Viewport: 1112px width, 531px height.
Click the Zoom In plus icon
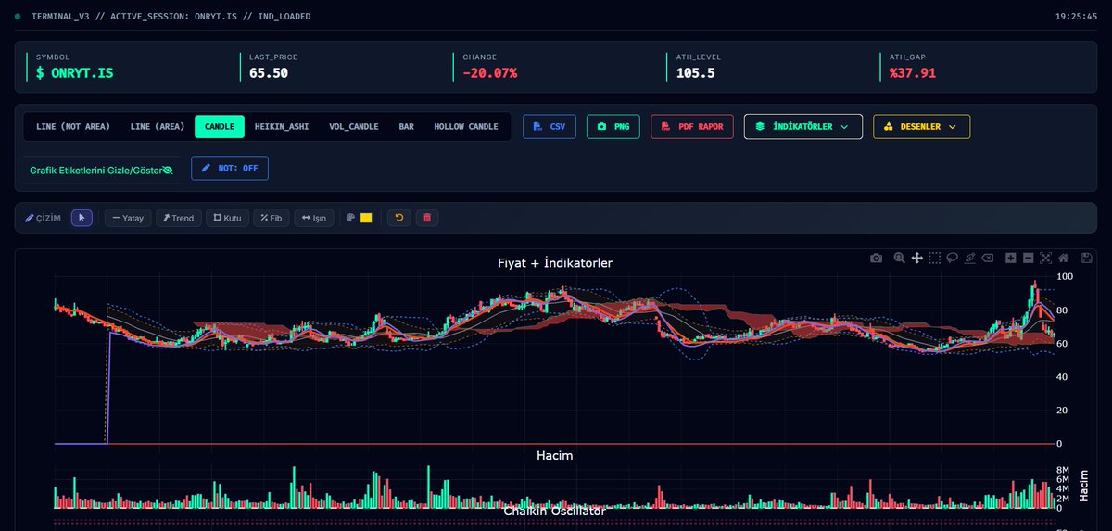coord(1011,259)
